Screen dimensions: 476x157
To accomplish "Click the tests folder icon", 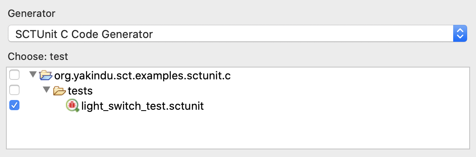I will [x=60, y=90].
